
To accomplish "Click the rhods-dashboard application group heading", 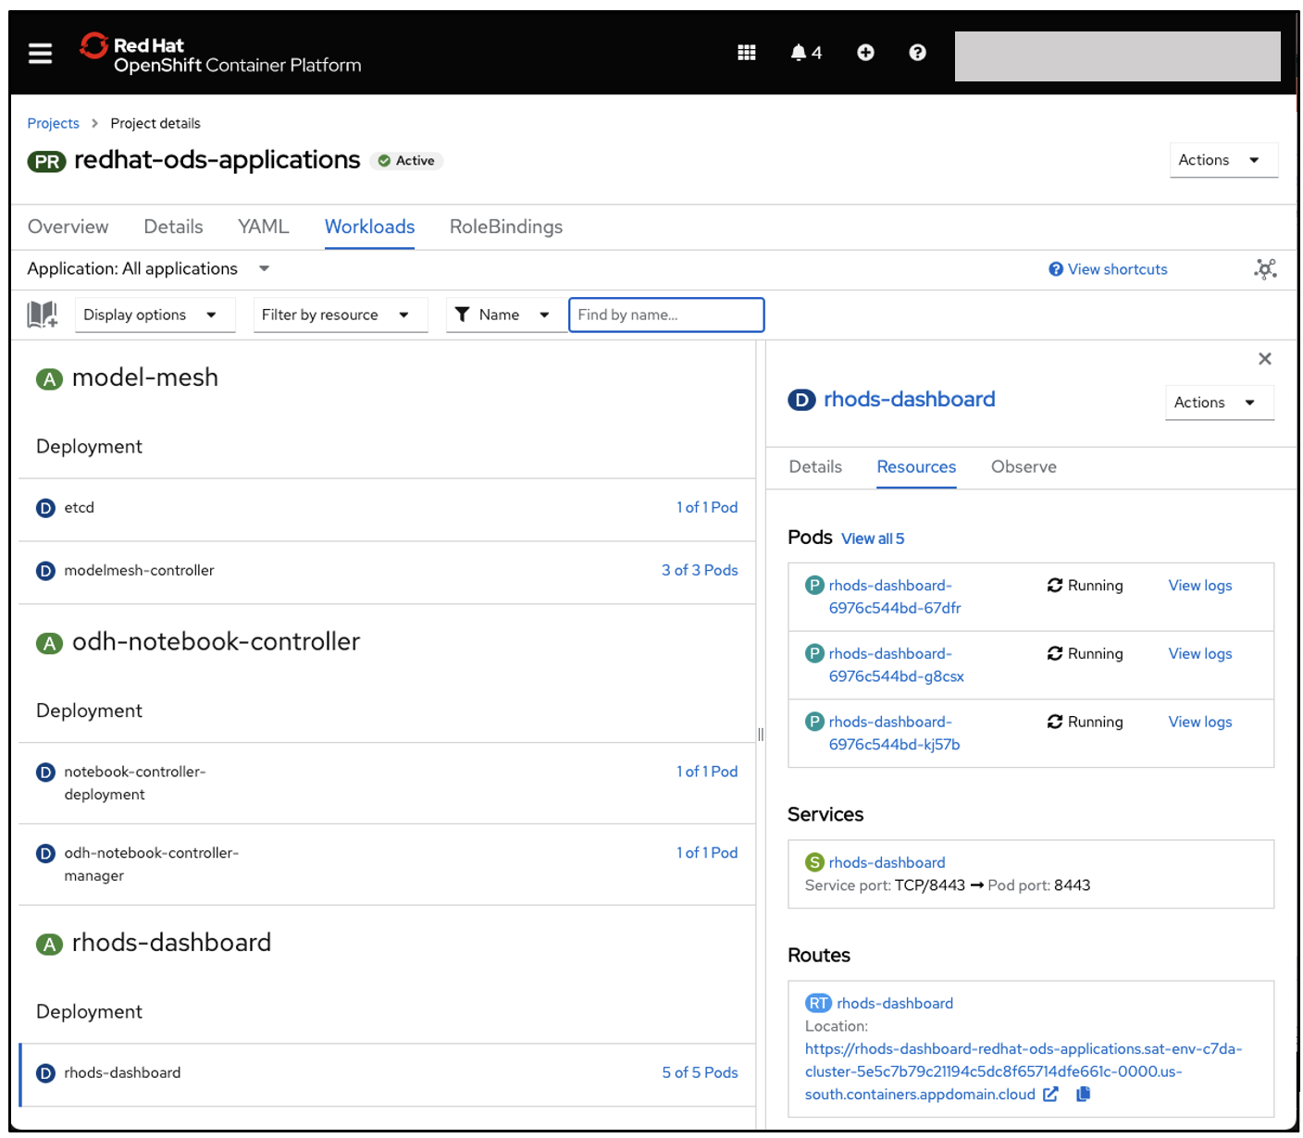I will [x=171, y=943].
